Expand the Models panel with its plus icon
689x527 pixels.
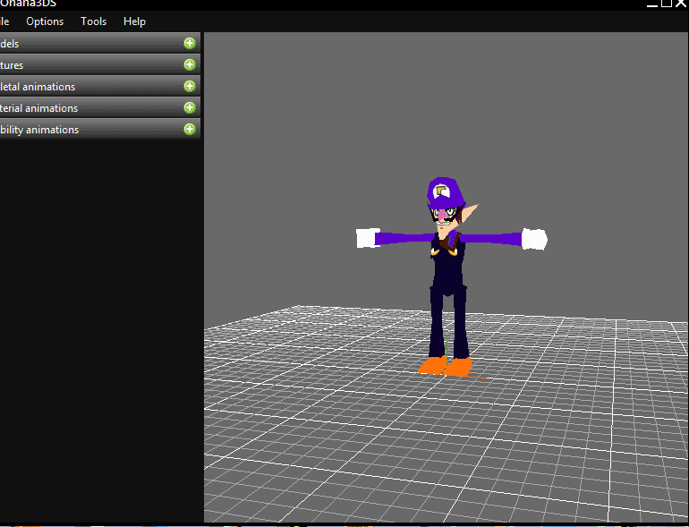click(x=190, y=43)
